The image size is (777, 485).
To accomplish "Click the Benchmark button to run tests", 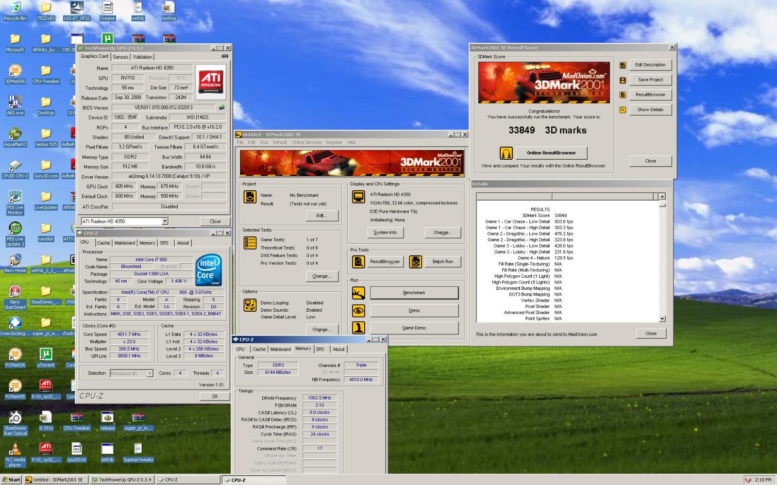I will pos(414,293).
